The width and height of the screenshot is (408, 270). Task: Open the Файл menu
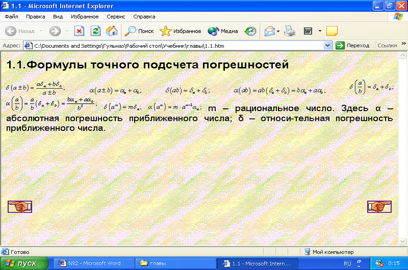pyautogui.click(x=11, y=17)
